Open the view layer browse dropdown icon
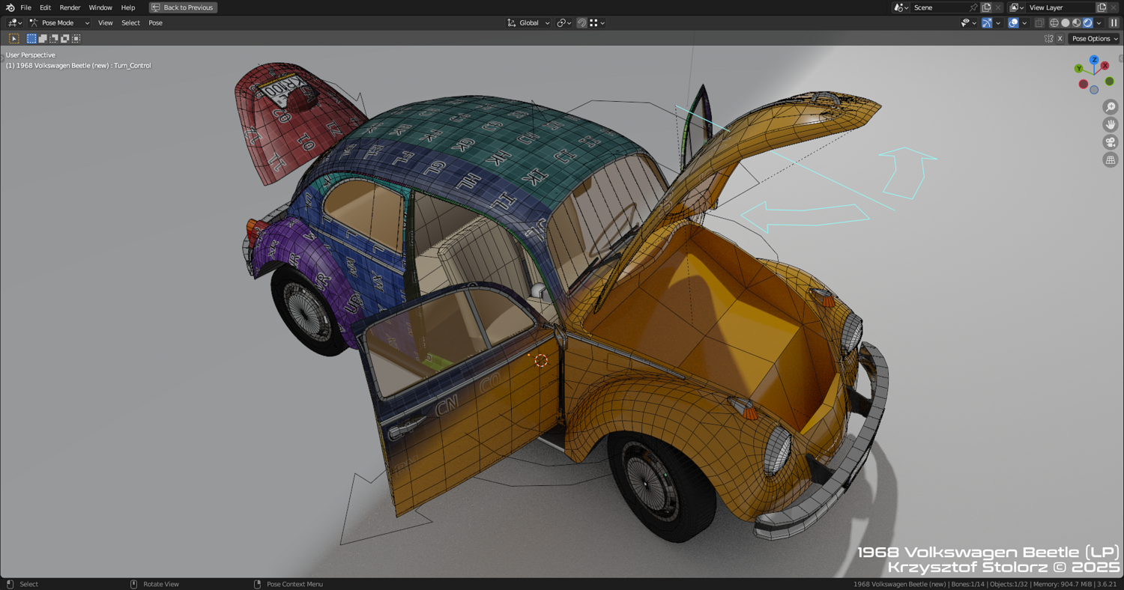 pos(1017,7)
